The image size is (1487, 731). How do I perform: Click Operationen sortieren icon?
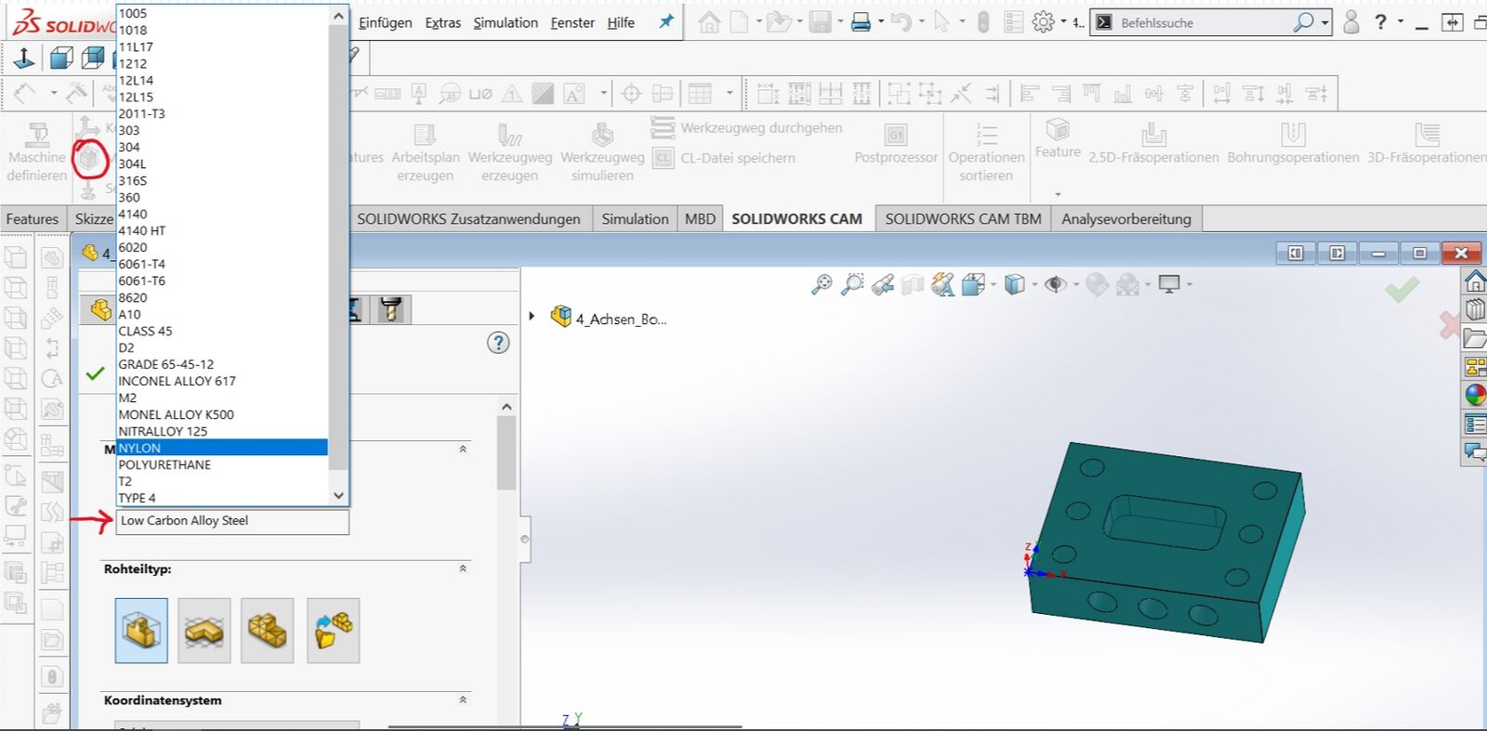[986, 136]
